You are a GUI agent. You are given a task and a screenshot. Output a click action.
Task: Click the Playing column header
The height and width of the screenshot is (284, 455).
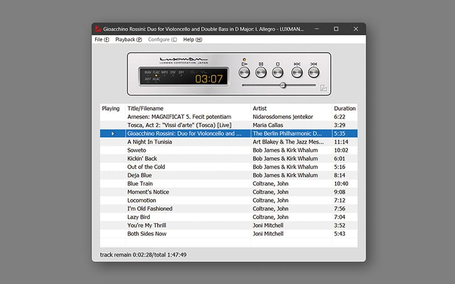coord(113,108)
